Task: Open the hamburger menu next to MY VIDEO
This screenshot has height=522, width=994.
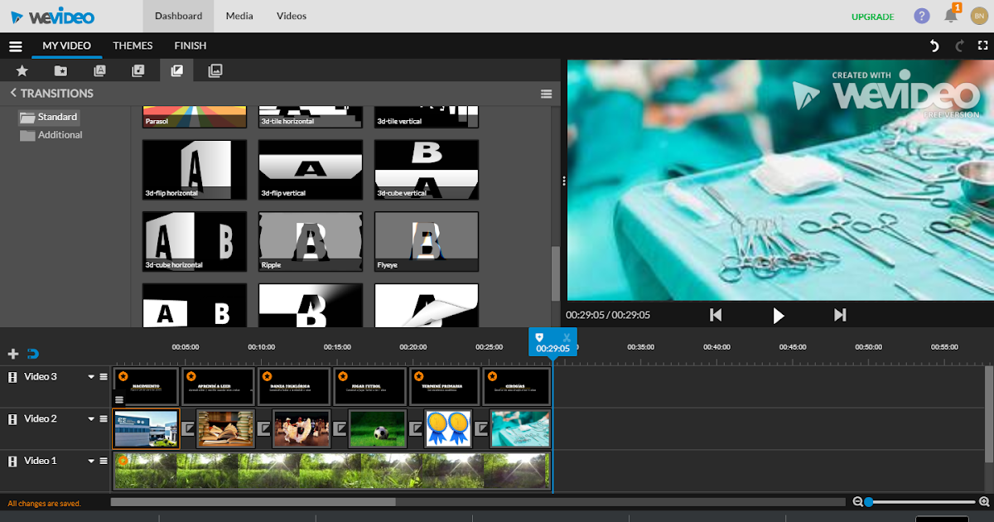Action: point(15,46)
